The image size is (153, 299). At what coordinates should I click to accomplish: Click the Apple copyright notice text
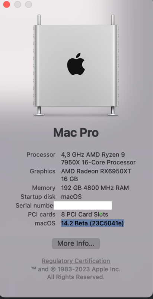[x=76, y=273]
